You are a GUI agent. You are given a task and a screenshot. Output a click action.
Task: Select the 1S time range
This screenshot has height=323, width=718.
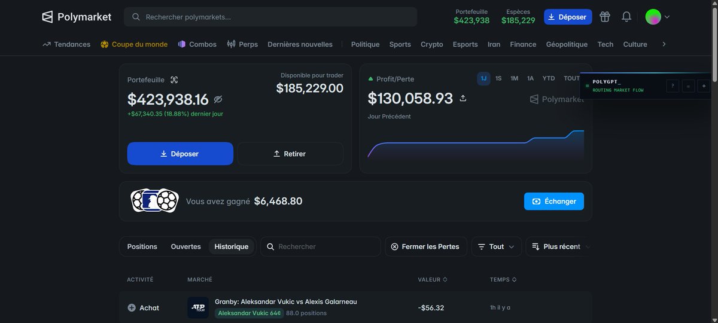click(x=498, y=78)
